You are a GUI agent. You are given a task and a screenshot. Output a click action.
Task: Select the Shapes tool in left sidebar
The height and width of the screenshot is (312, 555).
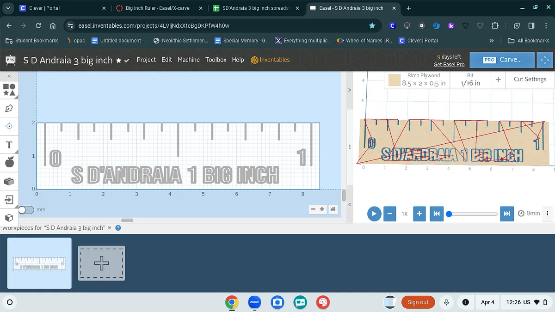9,89
